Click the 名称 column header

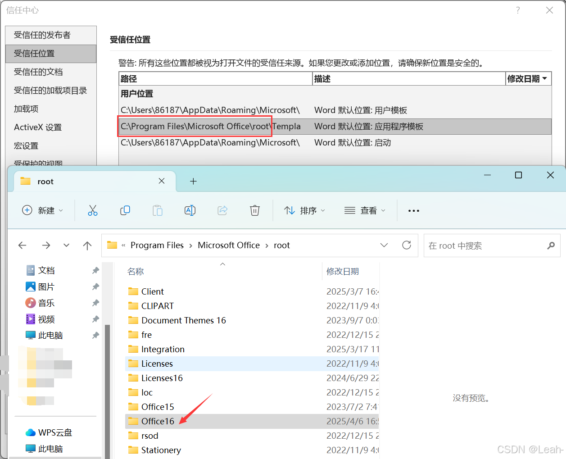136,271
